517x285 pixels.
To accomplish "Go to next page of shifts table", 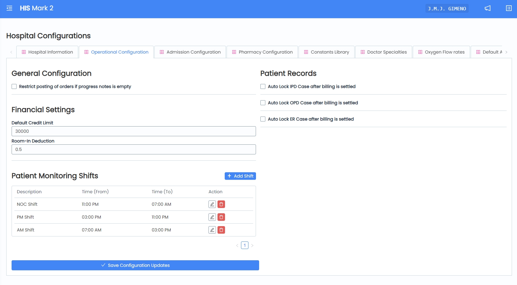I will click(x=252, y=246).
